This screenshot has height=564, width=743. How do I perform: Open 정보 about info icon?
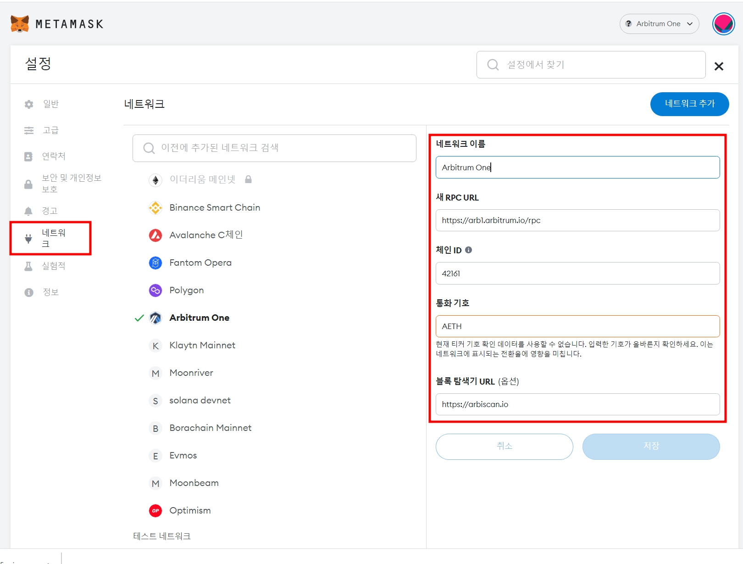[29, 292]
